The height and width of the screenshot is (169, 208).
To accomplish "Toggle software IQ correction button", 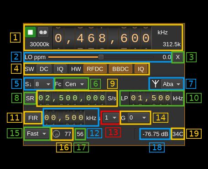I will 60,69.
